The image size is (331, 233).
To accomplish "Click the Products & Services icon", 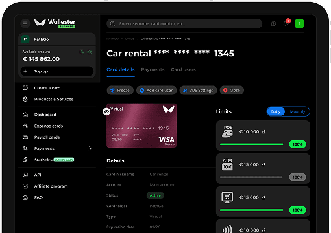I will [25, 99].
